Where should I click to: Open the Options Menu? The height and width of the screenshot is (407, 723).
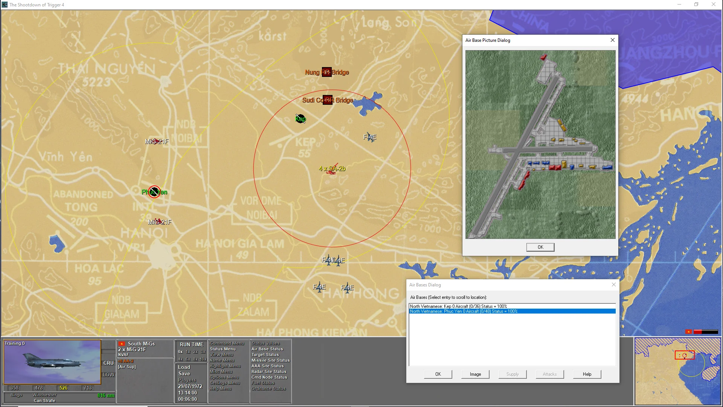[224, 377]
